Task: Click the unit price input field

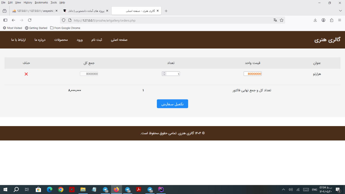Action: [x=253, y=74]
